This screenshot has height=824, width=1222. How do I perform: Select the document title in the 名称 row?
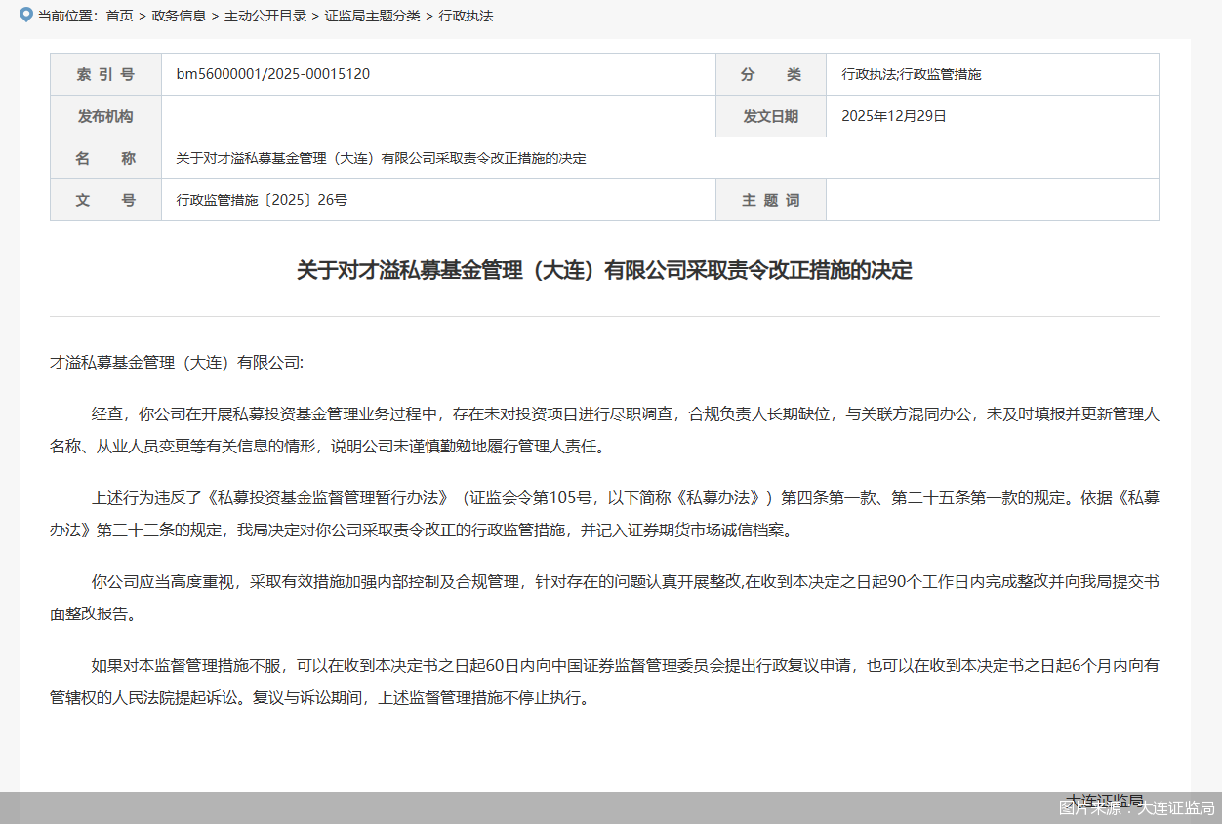tap(380, 157)
